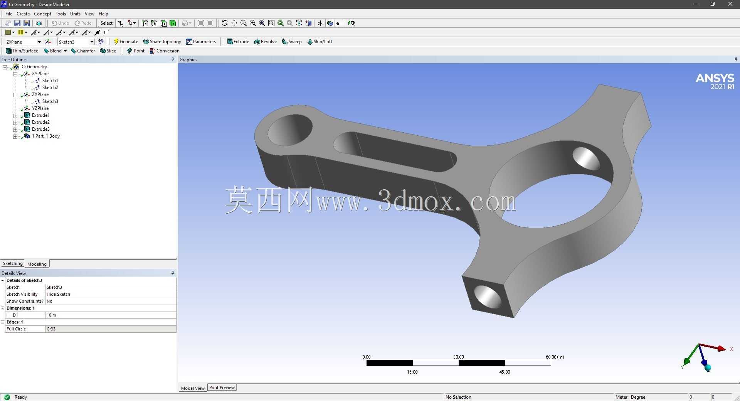Screen dimensions: 740x401
Task: Pin the Tree Outline panel
Action: (x=172, y=59)
